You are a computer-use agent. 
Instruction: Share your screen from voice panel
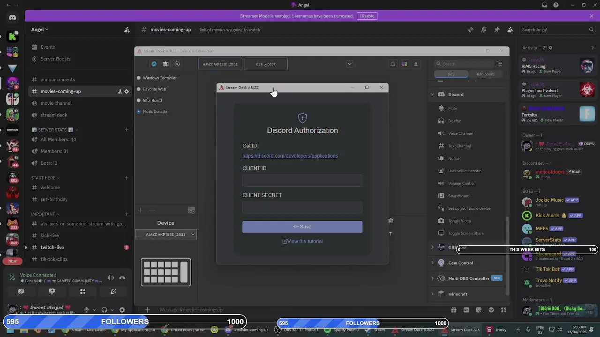click(x=52, y=291)
